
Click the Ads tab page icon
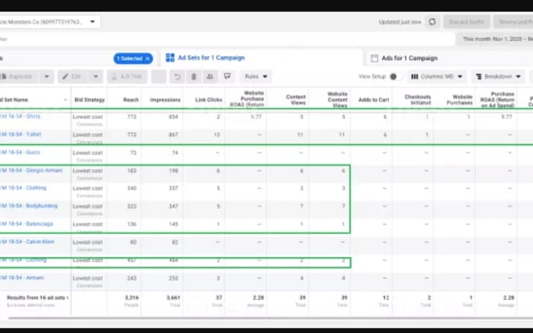(x=374, y=58)
